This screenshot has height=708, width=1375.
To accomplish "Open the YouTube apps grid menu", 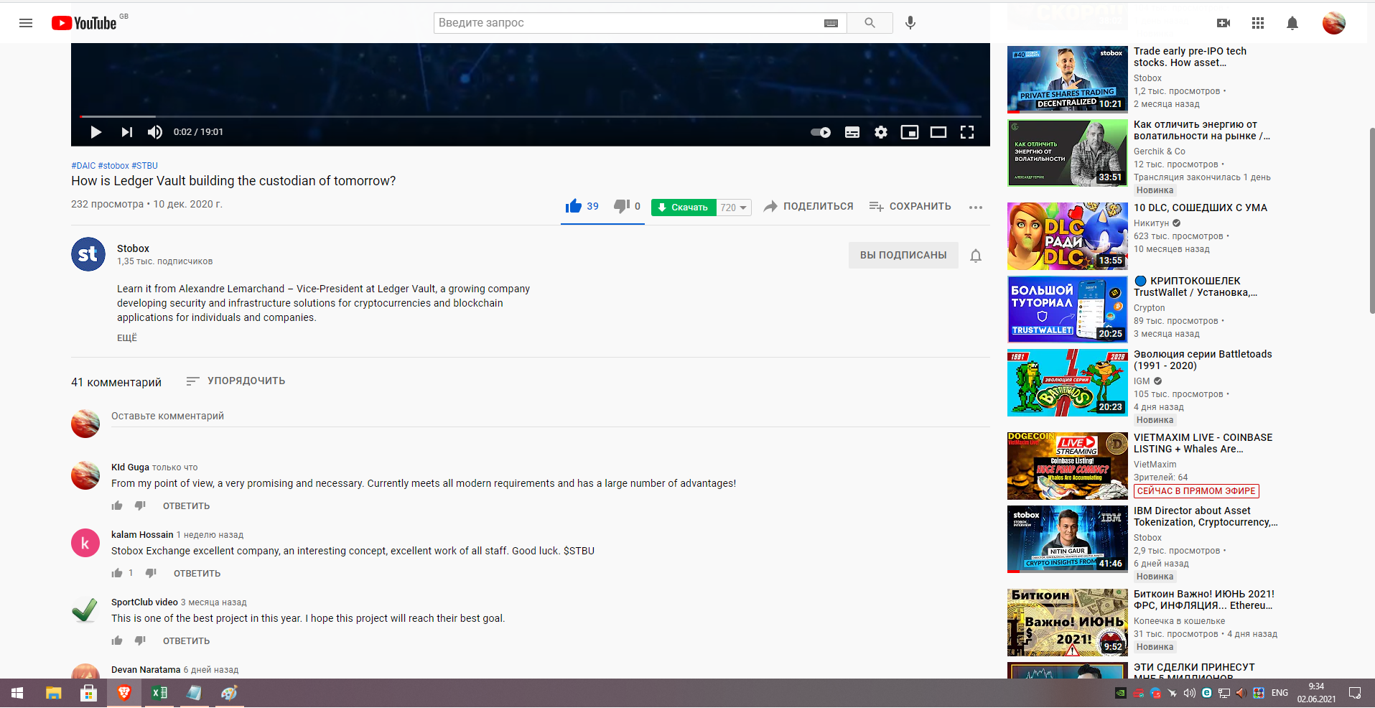I will pos(1258,23).
